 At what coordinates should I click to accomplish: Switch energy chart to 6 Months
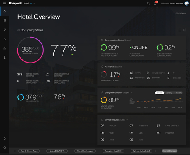click(178, 93)
